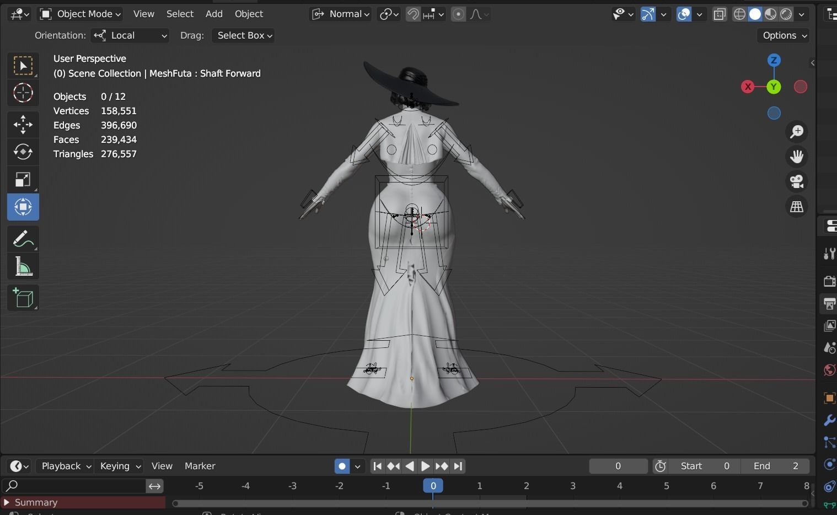Open the pivot point dropdown

(389, 14)
